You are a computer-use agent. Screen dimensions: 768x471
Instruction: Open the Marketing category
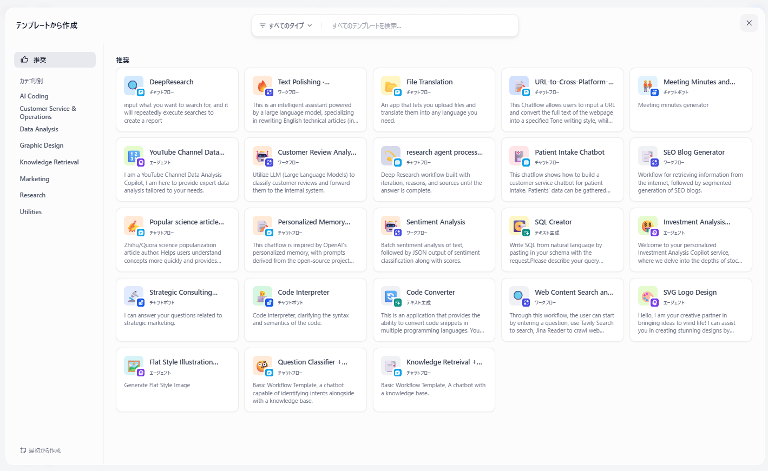tap(35, 179)
